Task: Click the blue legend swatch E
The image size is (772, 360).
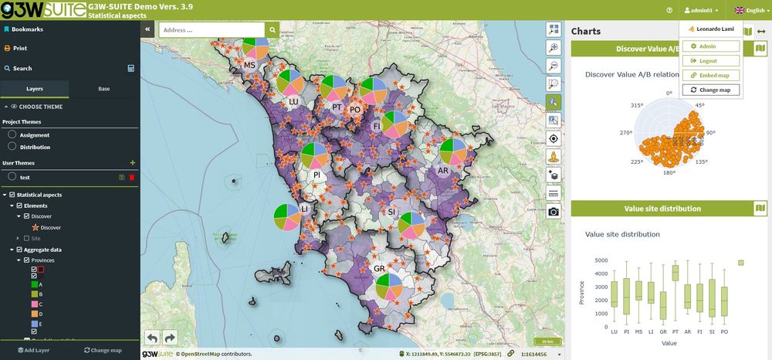Action: point(34,324)
